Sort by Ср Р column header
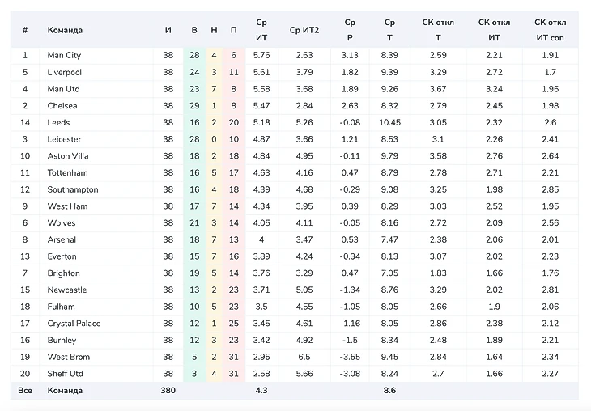 point(350,31)
